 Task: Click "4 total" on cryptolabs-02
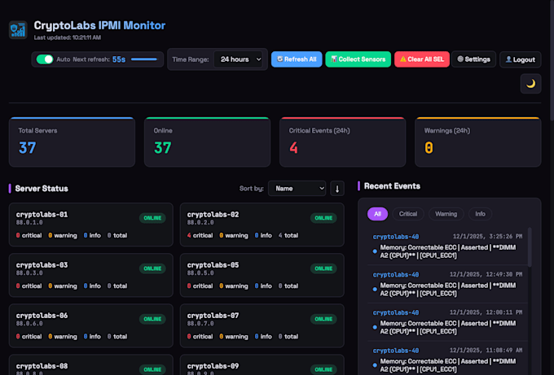(288, 235)
